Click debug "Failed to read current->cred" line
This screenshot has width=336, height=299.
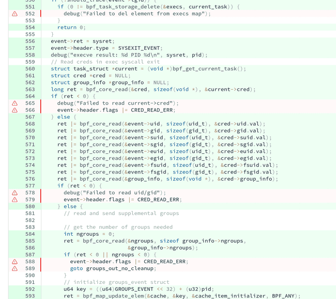click(x=118, y=103)
